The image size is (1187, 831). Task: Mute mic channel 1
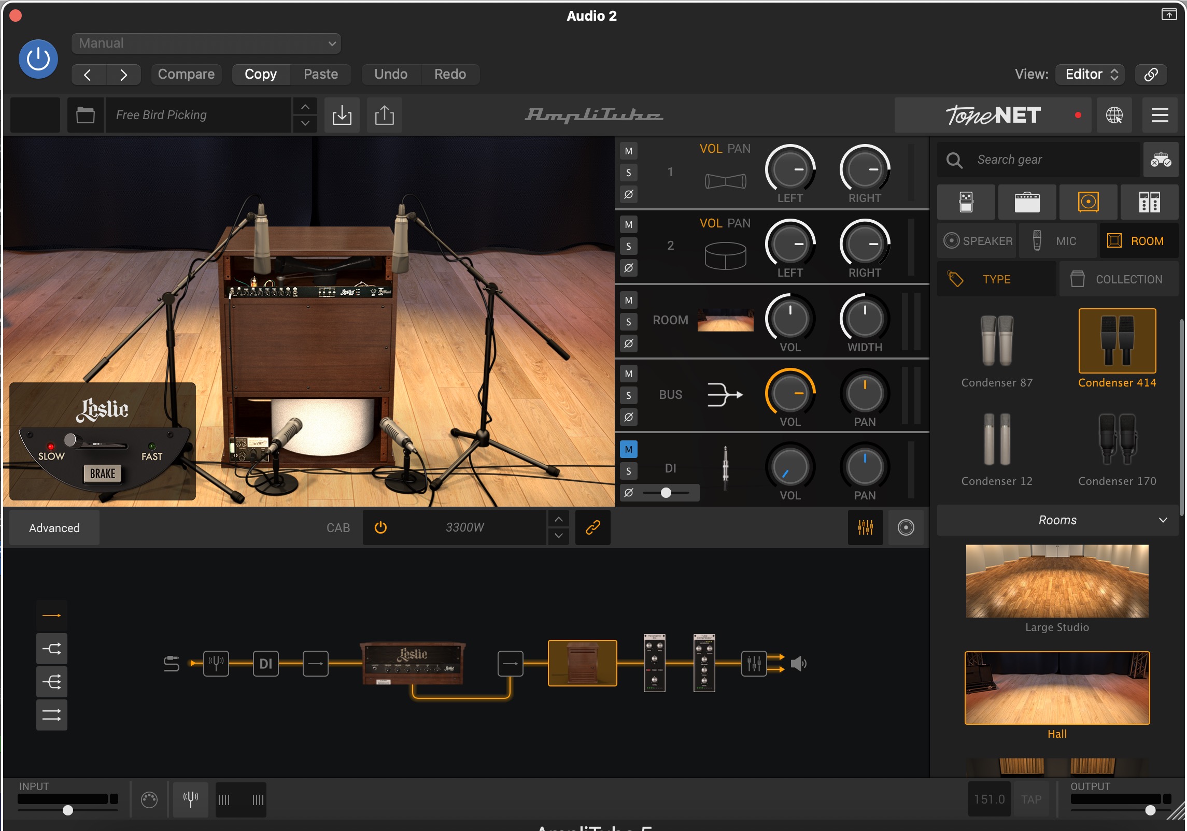(x=629, y=151)
